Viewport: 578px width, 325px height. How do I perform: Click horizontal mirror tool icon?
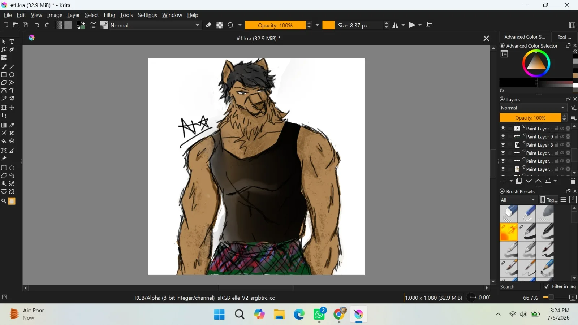pyautogui.click(x=396, y=25)
